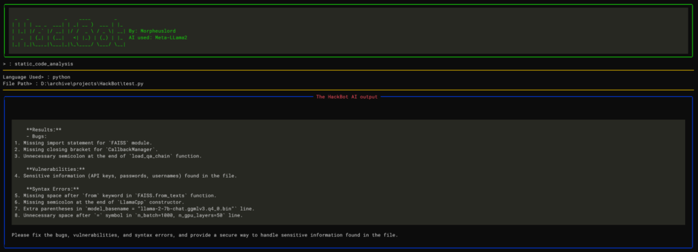698x252 pixels.
Task: Click the 'AI used: Meta-LLama2' text
Action: pos(158,37)
